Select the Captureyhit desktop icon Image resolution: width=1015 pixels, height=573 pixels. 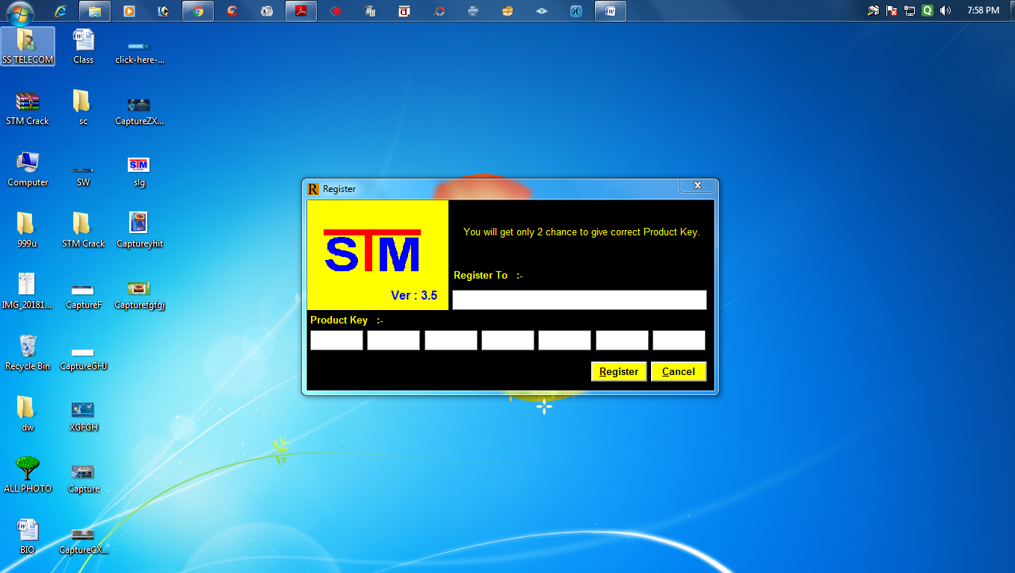coord(139,230)
